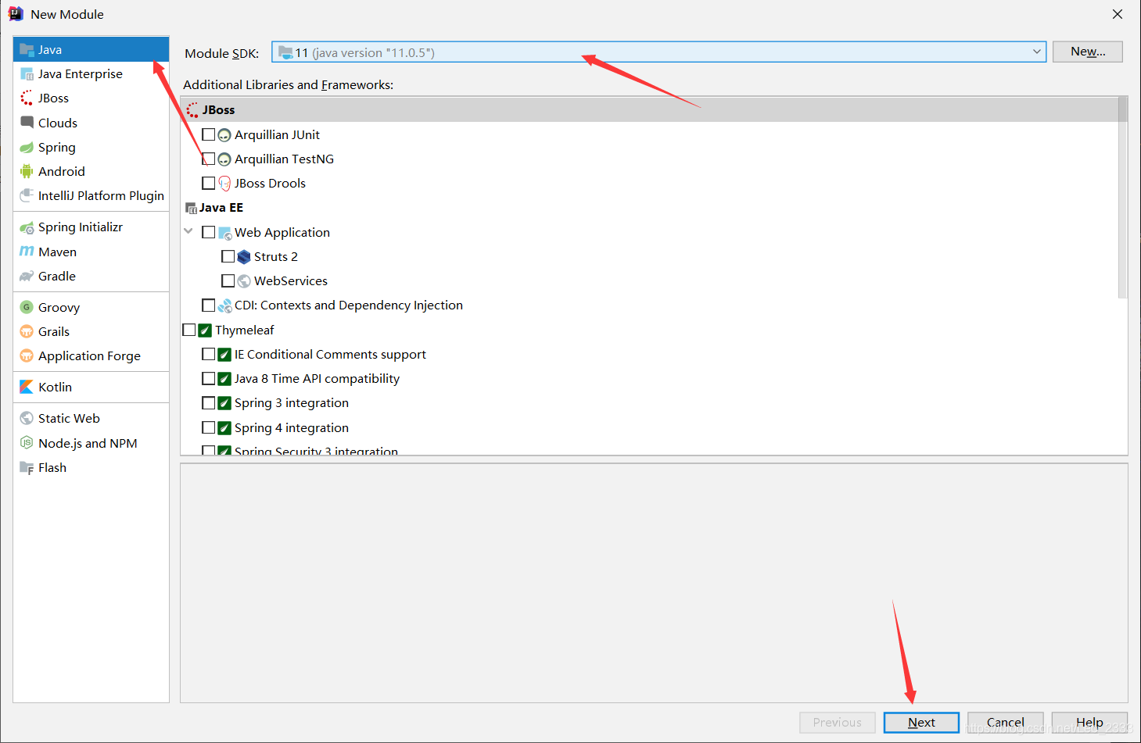Click the JBoss Drools icon
The width and height of the screenshot is (1141, 743).
[224, 184]
